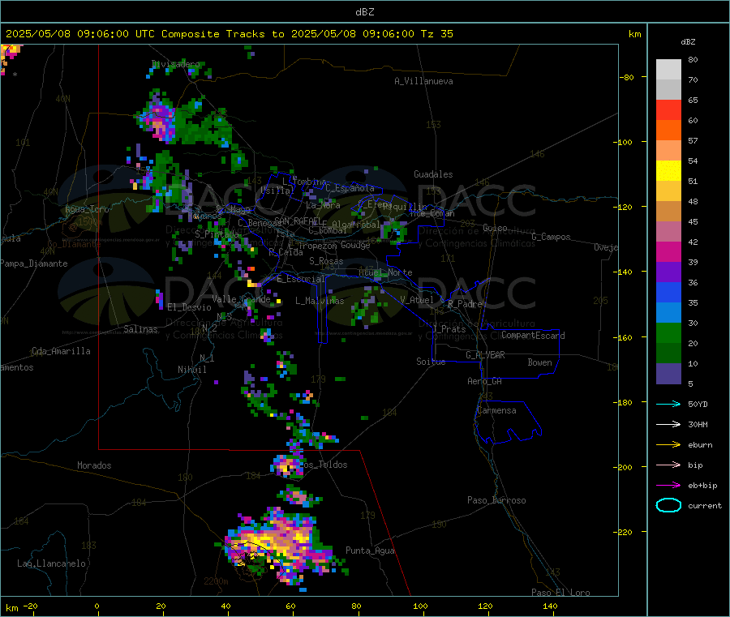Click the L_Malvinas map label
The height and width of the screenshot is (617, 730).
tap(320, 301)
